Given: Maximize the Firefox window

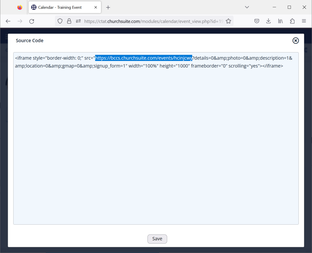Looking at the screenshot, I should 289,7.
